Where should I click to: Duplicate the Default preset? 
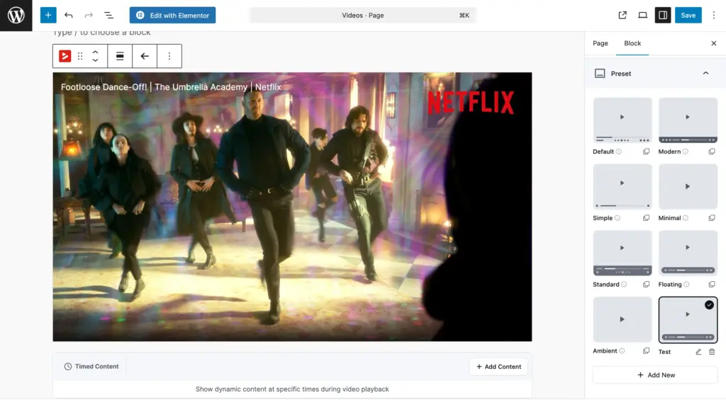tap(646, 152)
